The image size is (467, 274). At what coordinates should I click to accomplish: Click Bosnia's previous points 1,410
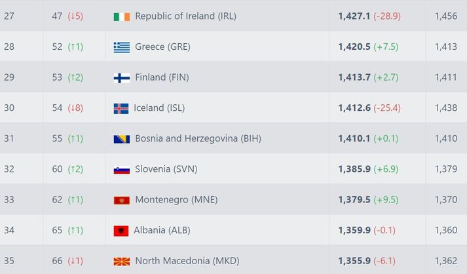tap(446, 139)
